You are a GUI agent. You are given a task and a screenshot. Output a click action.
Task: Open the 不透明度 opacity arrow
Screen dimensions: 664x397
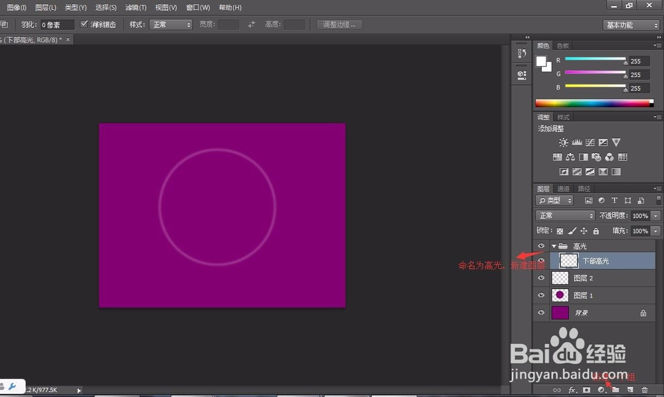click(x=655, y=215)
